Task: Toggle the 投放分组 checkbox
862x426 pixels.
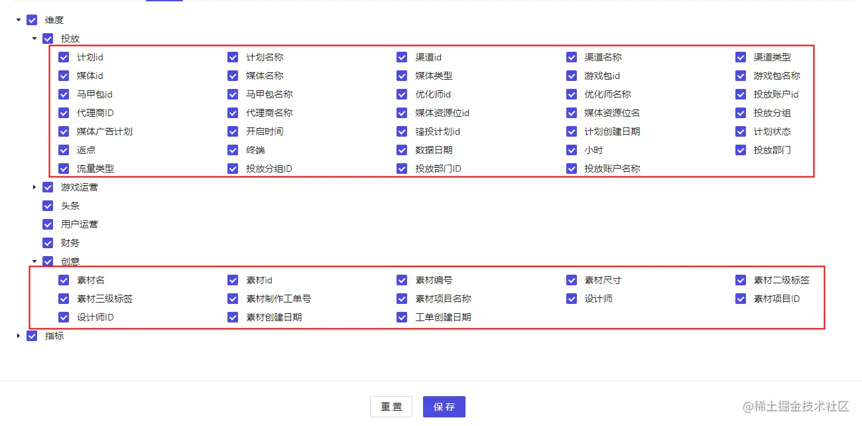Action: point(741,113)
